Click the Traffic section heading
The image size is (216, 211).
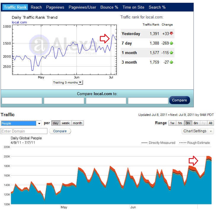(x=8, y=114)
